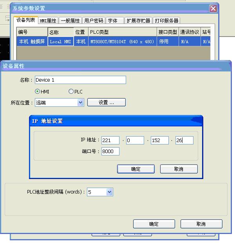Select the PLC radio button

click(71, 91)
